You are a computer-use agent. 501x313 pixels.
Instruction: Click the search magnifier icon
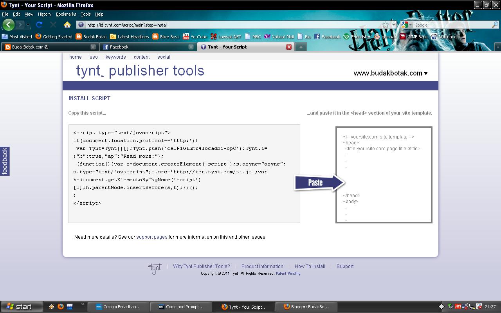[495, 25]
